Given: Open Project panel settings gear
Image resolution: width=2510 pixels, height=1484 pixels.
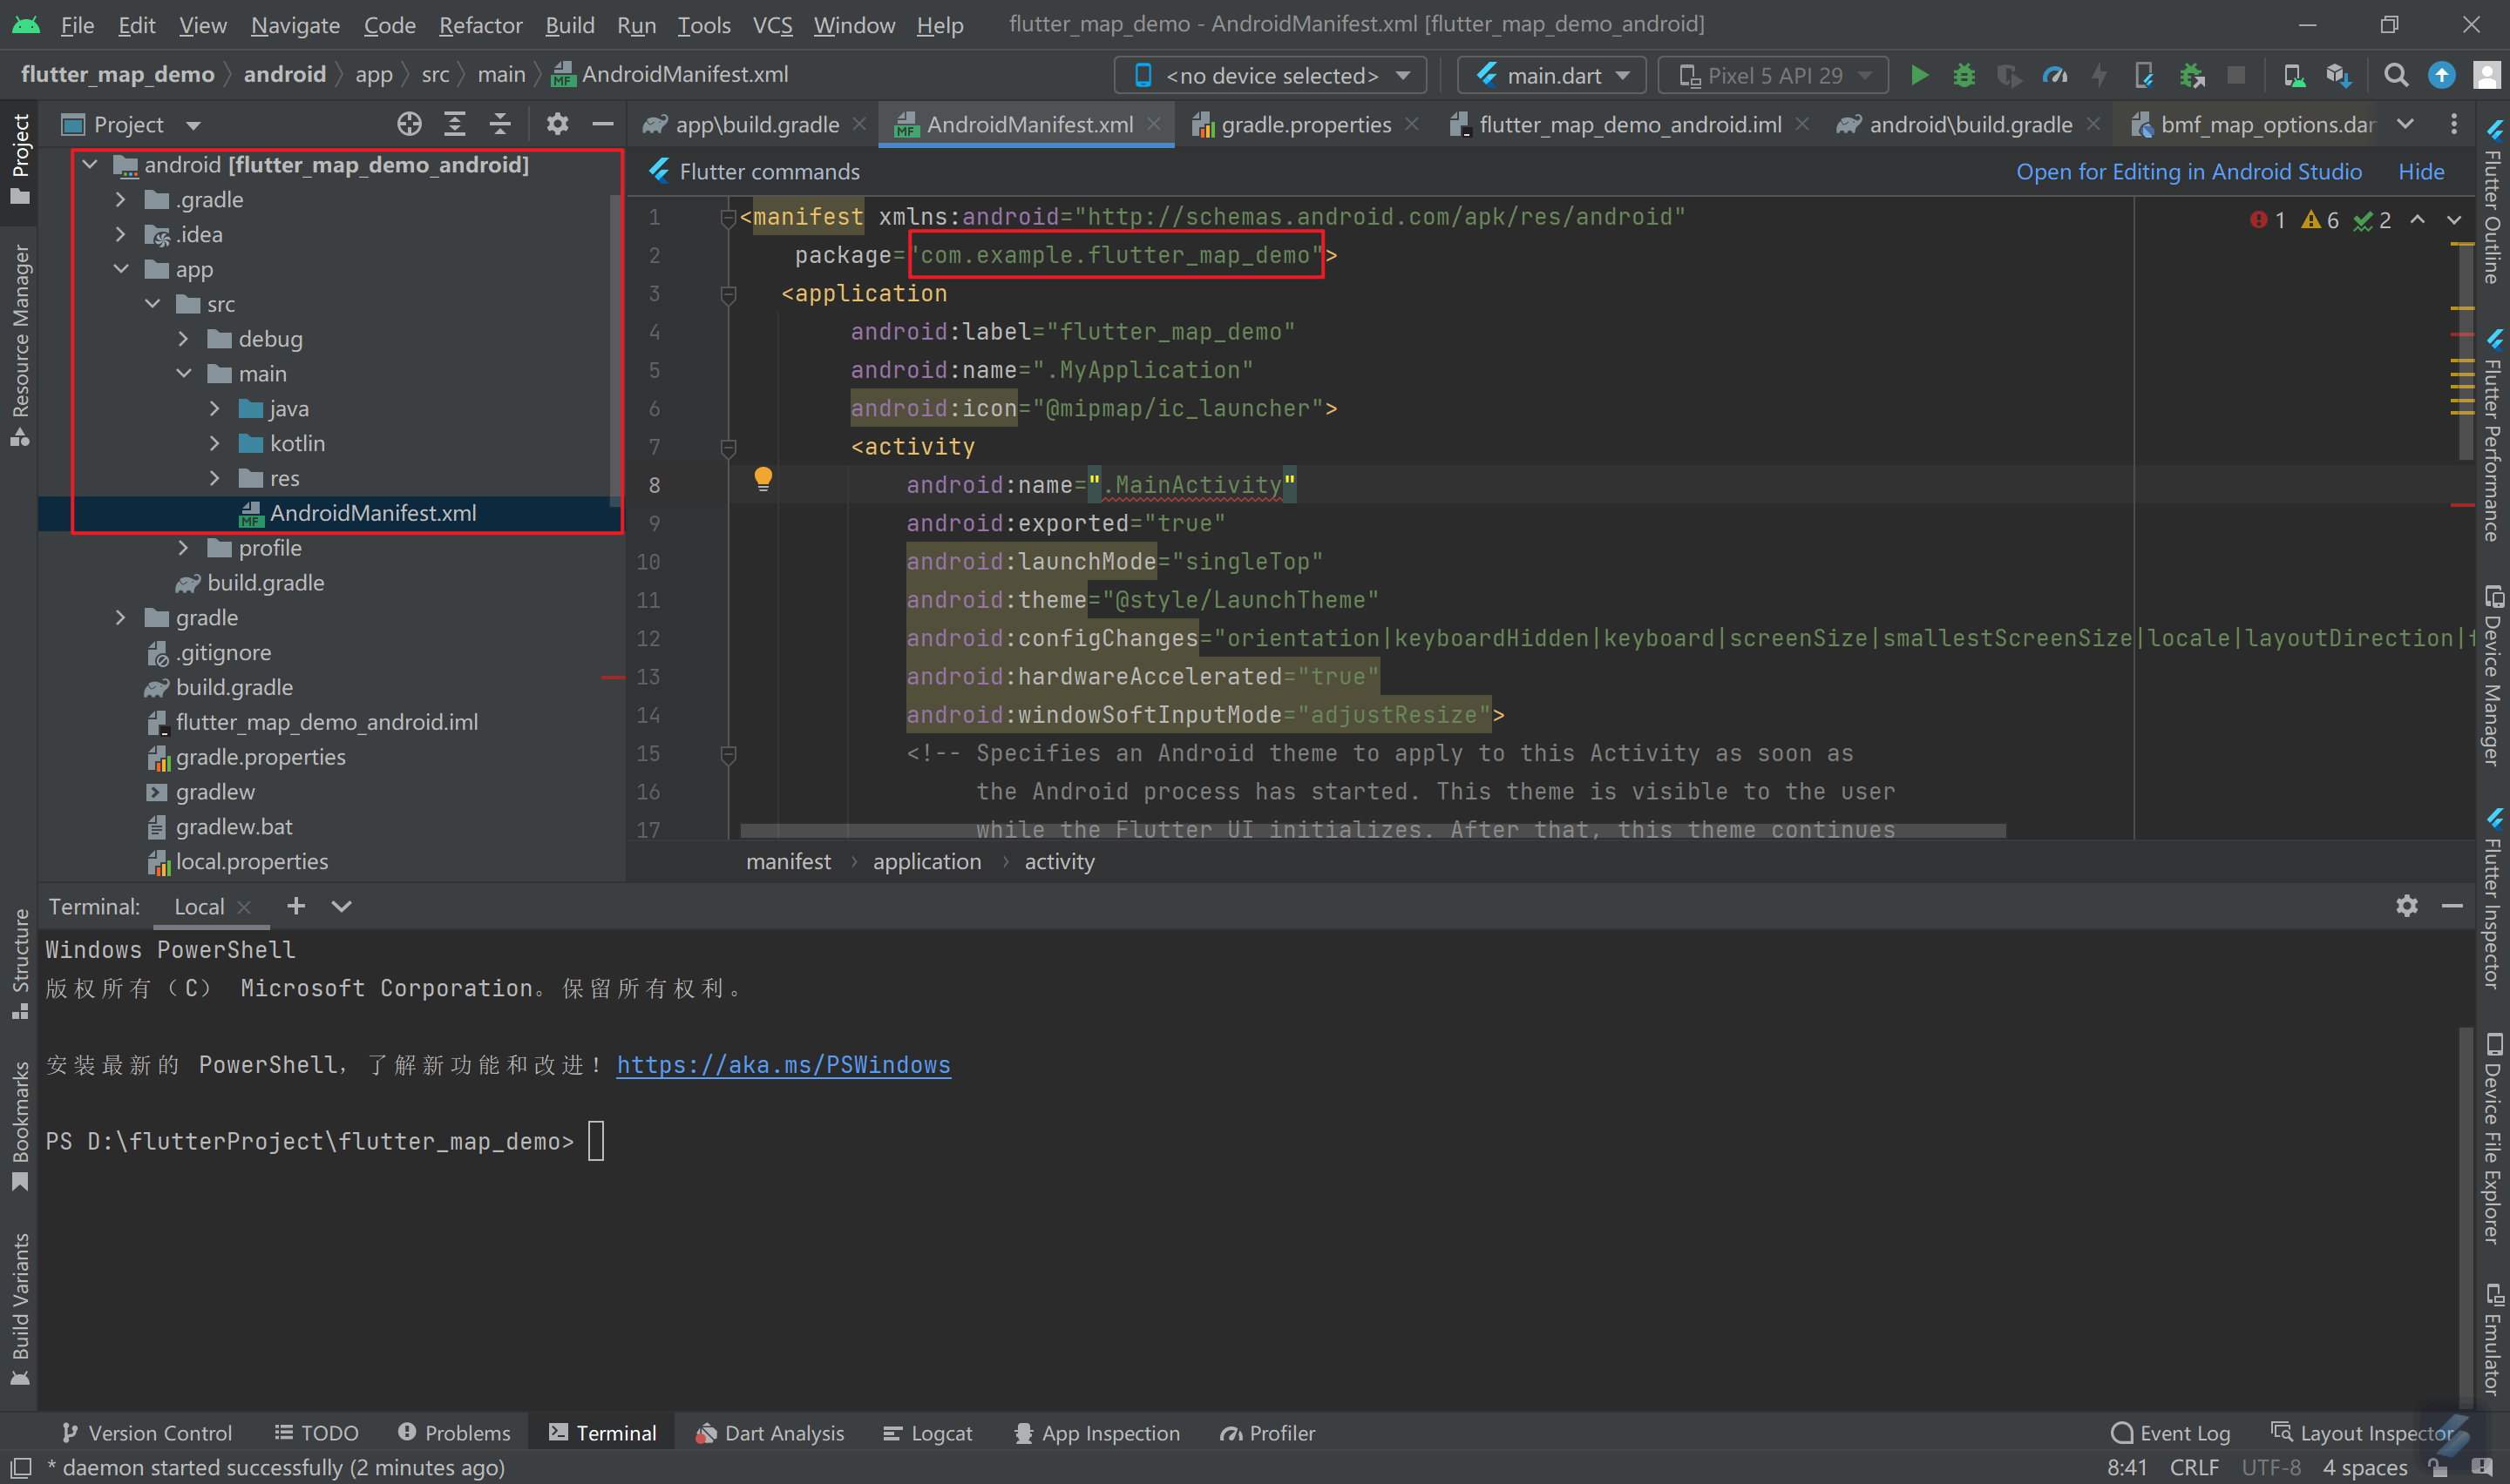Looking at the screenshot, I should [557, 123].
